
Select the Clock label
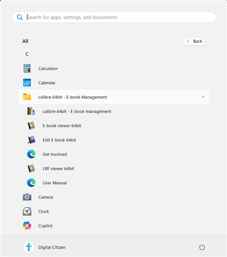tap(44, 211)
